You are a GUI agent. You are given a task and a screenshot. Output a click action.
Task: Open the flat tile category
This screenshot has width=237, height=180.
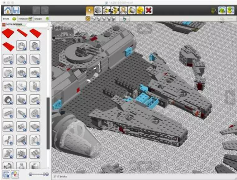[35, 127]
